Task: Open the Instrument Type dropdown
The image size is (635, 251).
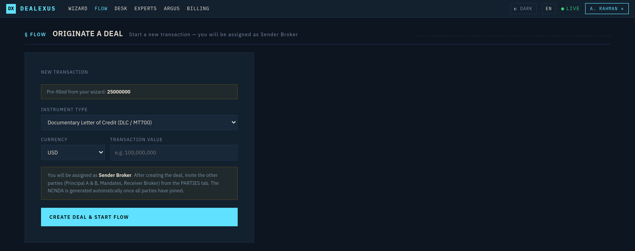Action: 139,122
